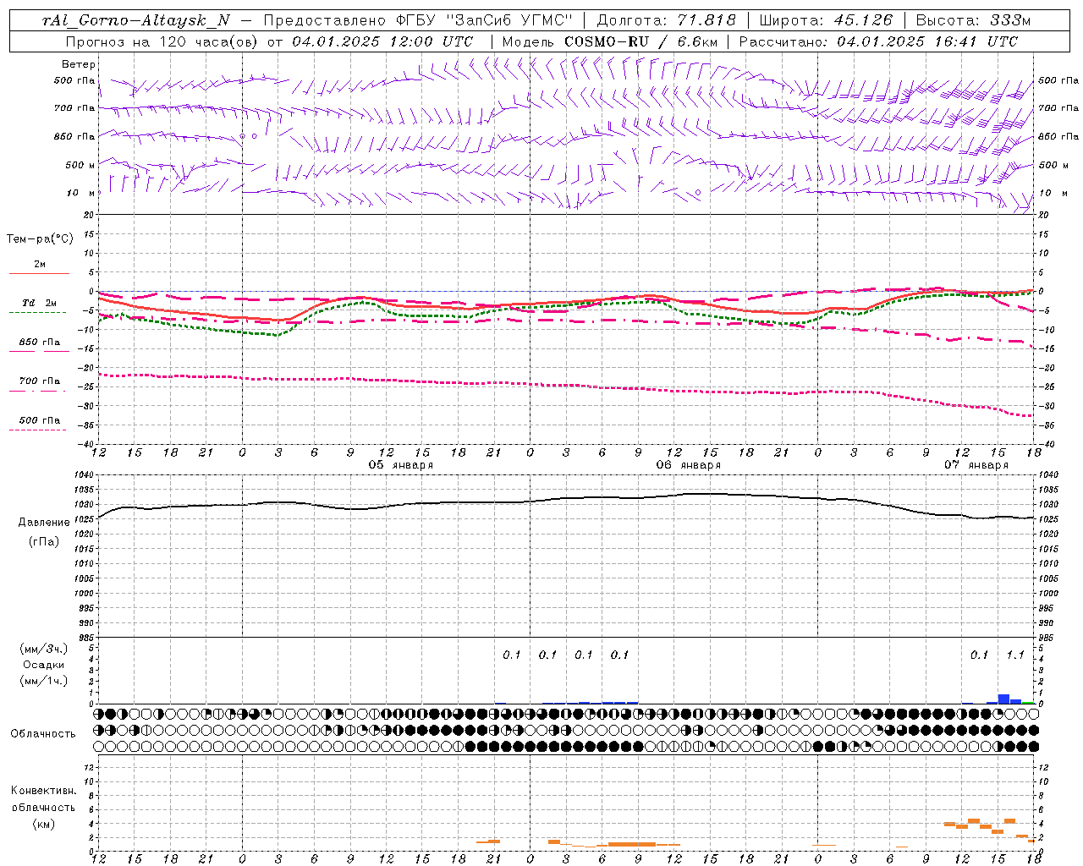Click the 850 гПа temperature legend entry
The image size is (1083, 866).
(40, 343)
